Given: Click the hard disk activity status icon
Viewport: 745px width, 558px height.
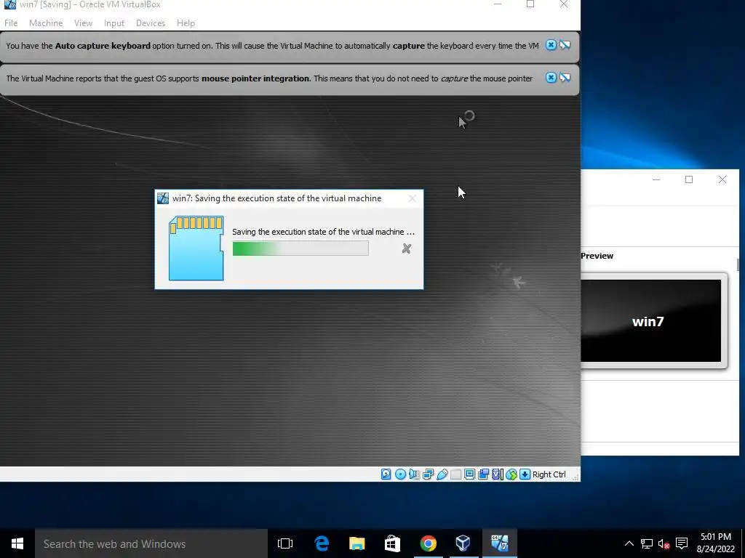Looking at the screenshot, I should click(x=386, y=474).
